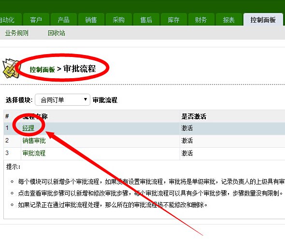
Task: Click the 控制面板 breadcrumb link
Action: coord(43,70)
